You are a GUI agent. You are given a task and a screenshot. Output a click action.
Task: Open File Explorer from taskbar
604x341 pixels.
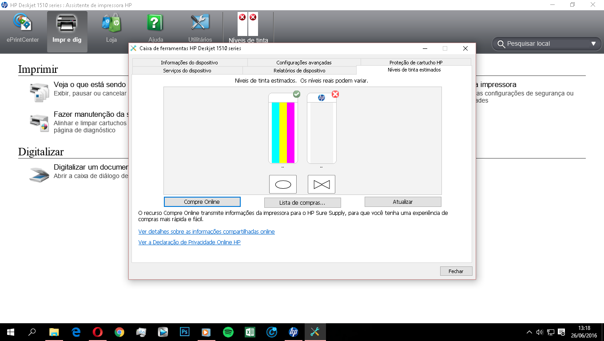[x=54, y=332]
